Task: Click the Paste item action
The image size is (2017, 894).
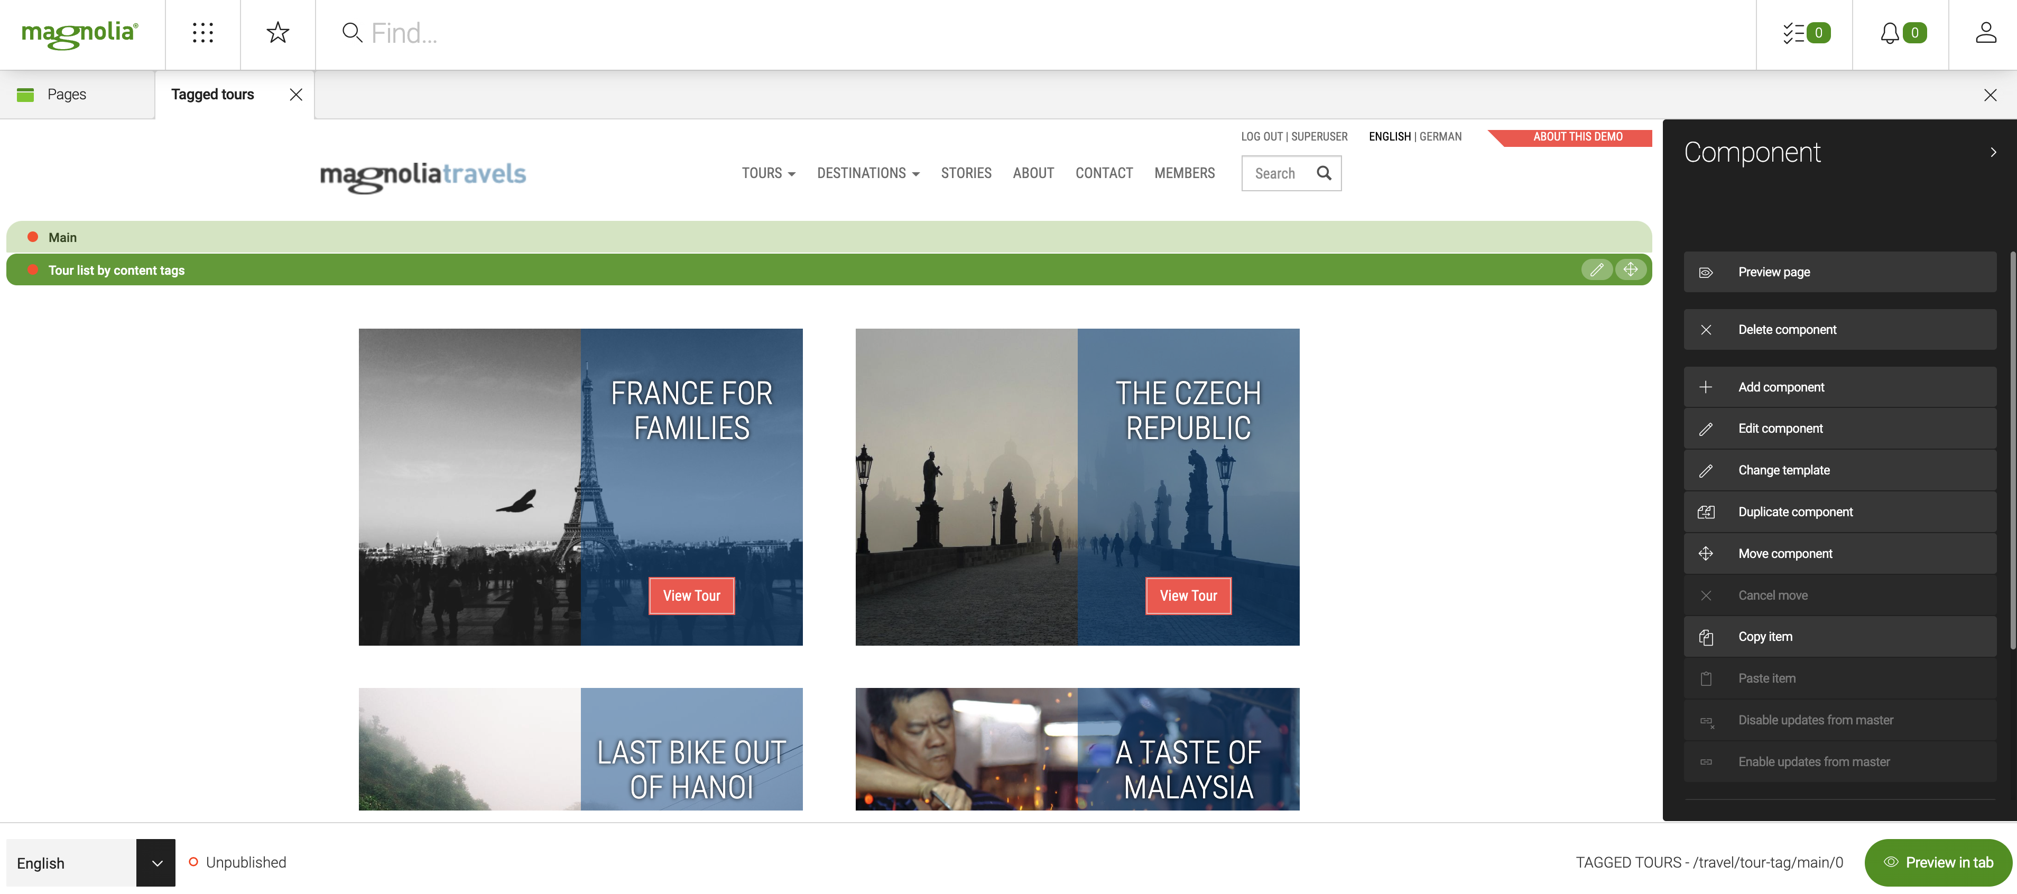Action: click(x=1839, y=678)
